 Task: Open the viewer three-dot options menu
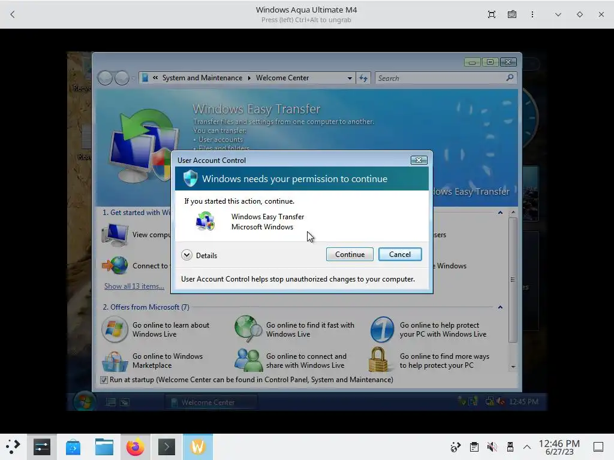[532, 14]
